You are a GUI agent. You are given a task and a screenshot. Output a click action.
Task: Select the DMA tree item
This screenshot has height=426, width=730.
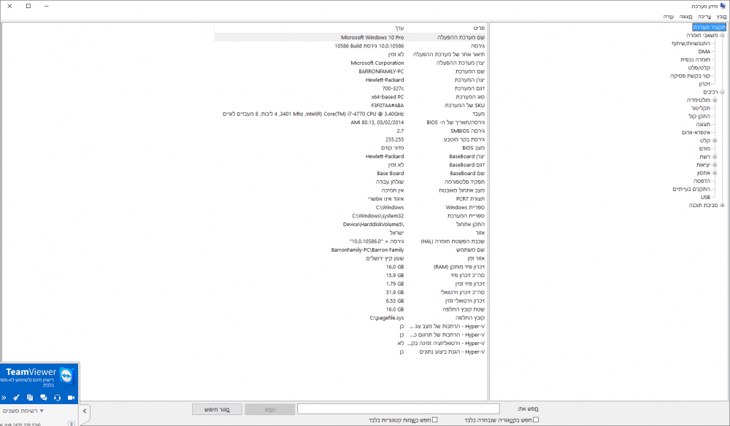coord(704,52)
